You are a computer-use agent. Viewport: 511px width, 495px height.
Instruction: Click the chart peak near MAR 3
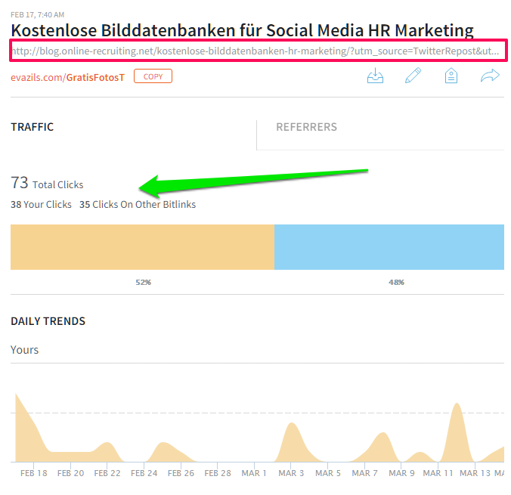(291, 432)
